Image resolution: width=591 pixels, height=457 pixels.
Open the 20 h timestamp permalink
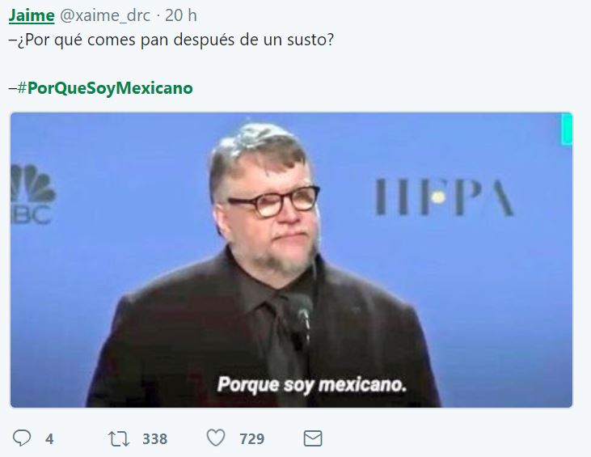(x=181, y=15)
